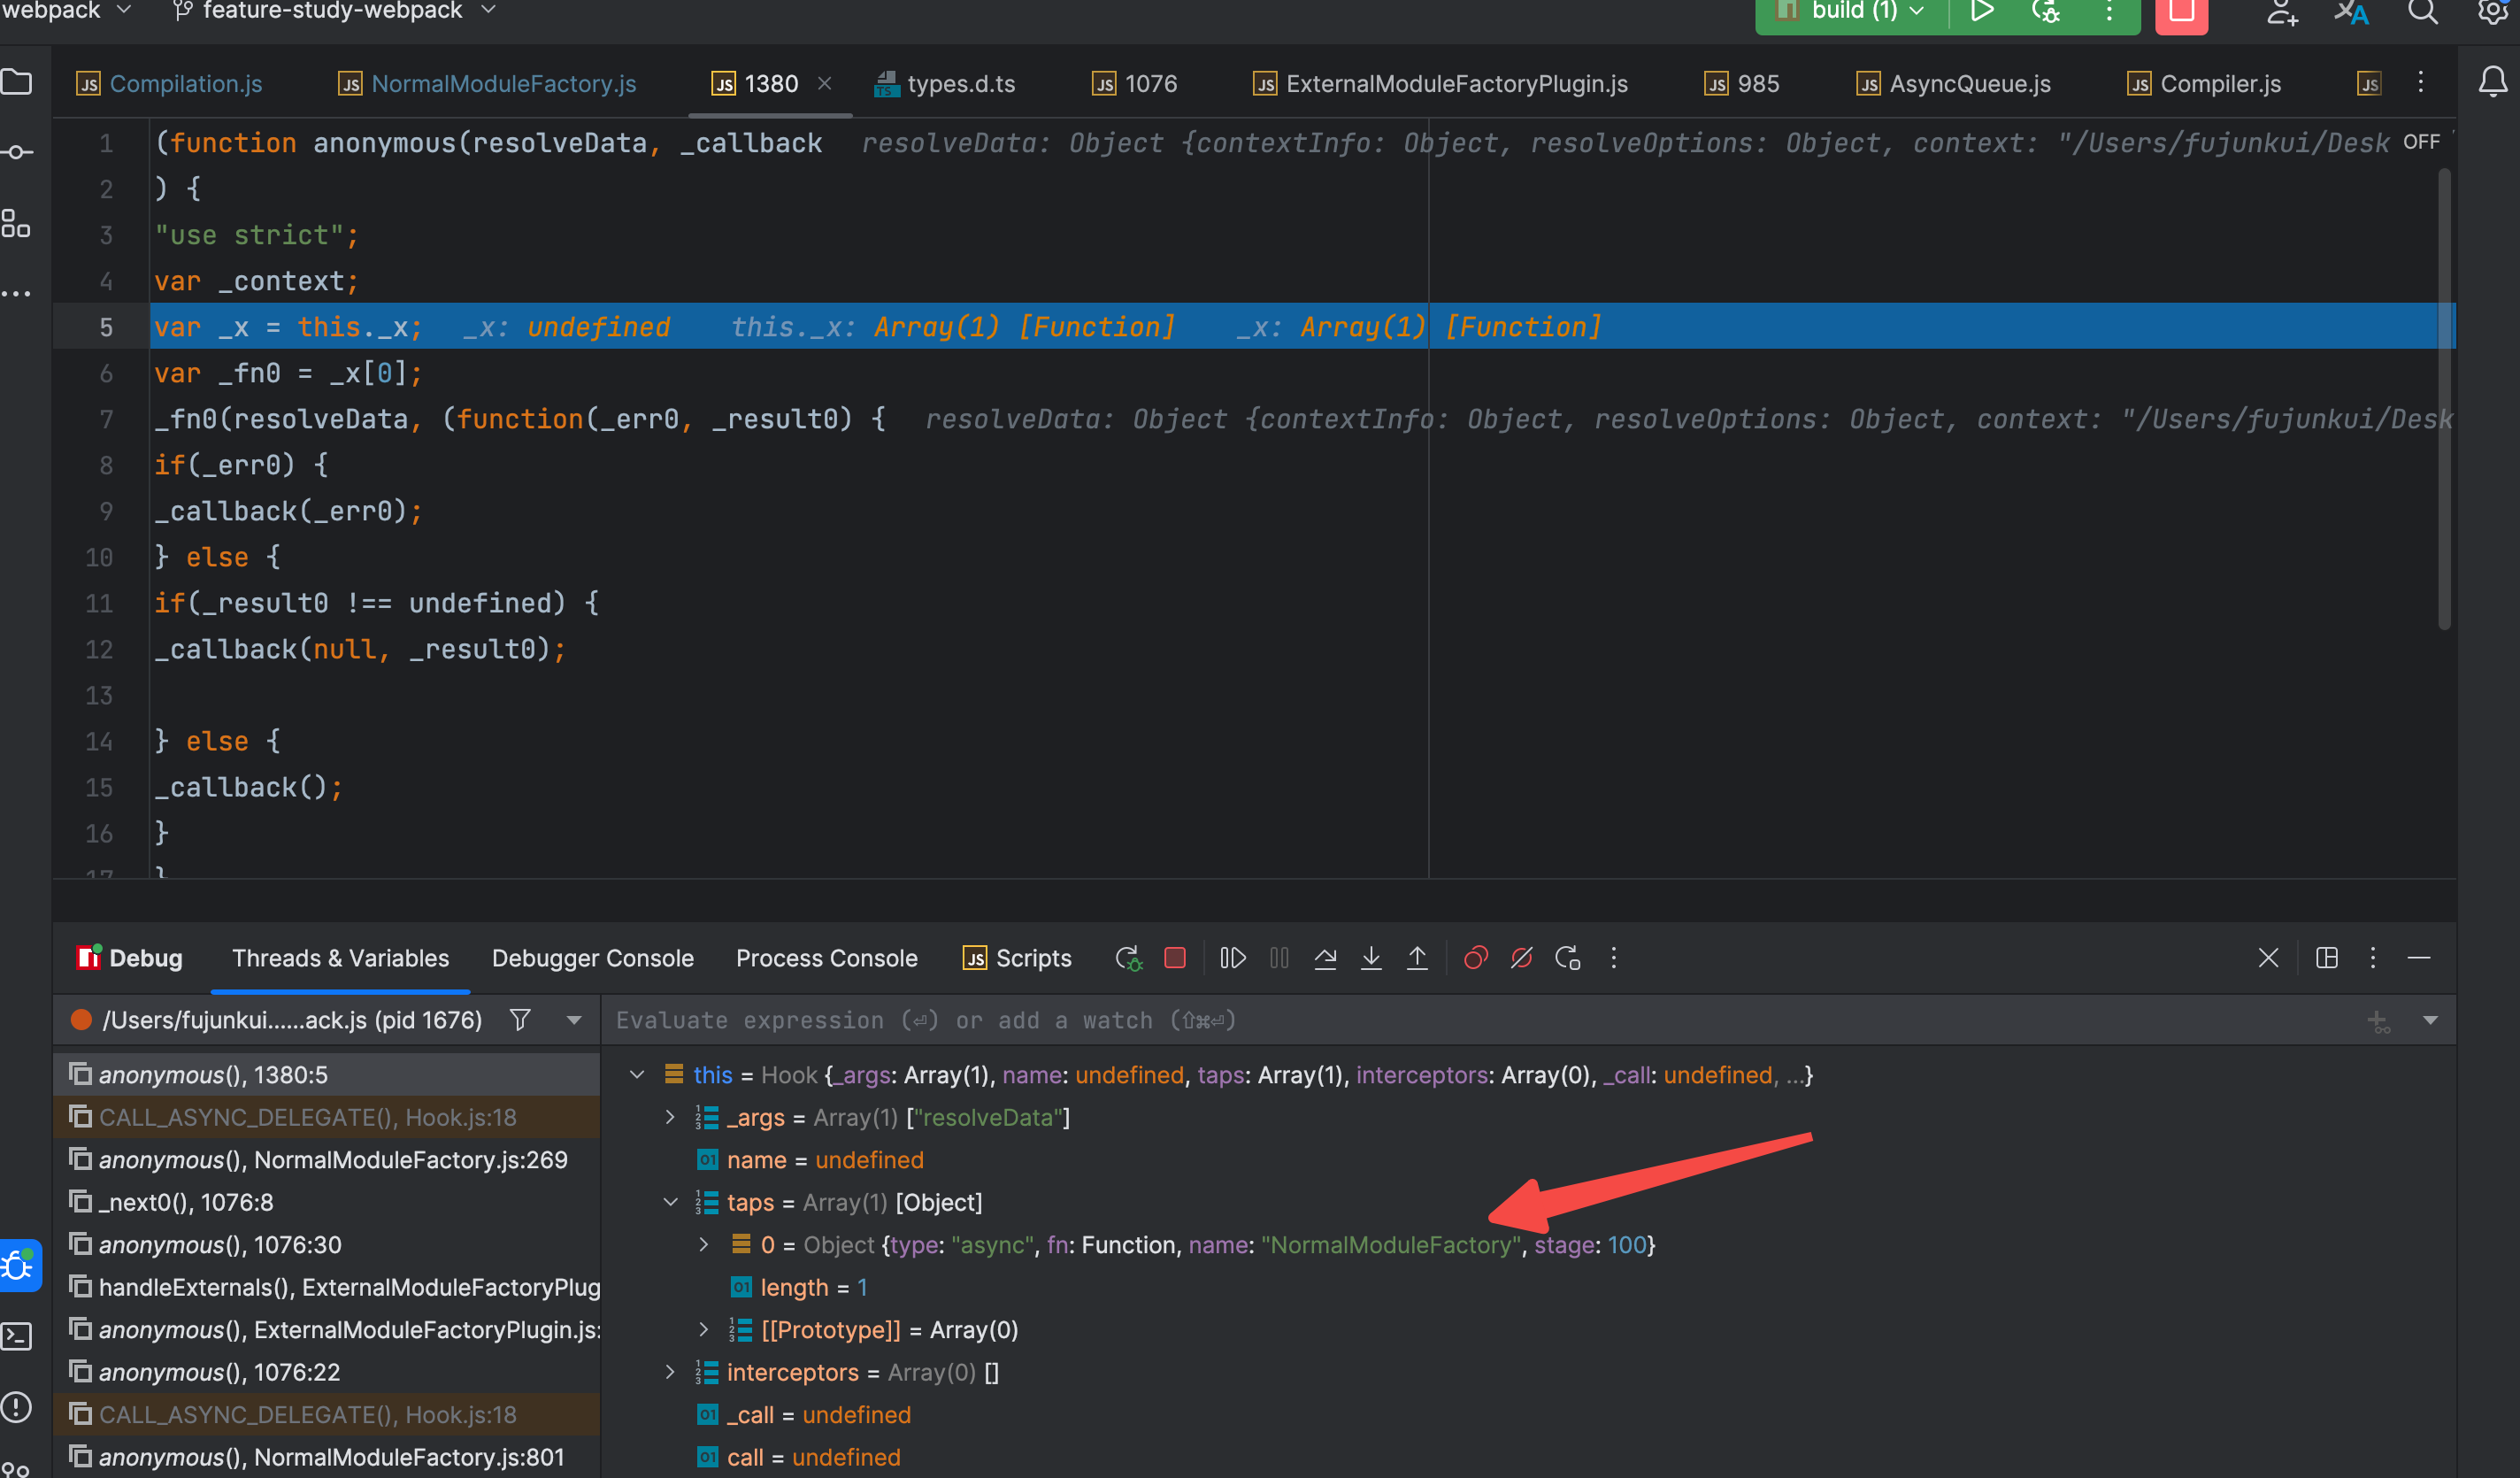Click the Step Out icon
The width and height of the screenshot is (2520, 1478).
point(1417,958)
